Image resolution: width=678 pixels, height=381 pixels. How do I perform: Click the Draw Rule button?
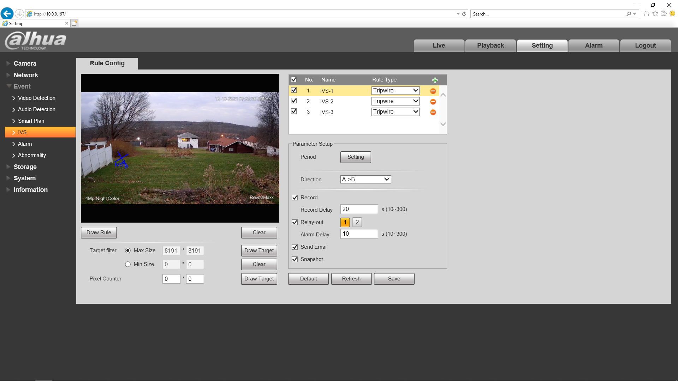[99, 232]
